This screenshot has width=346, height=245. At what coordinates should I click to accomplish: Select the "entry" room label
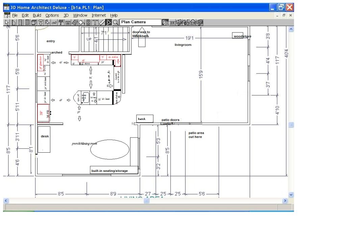[51, 41]
